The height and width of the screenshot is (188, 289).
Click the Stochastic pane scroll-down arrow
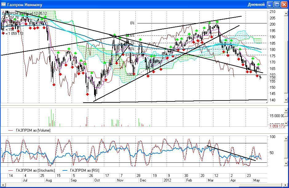286,163
